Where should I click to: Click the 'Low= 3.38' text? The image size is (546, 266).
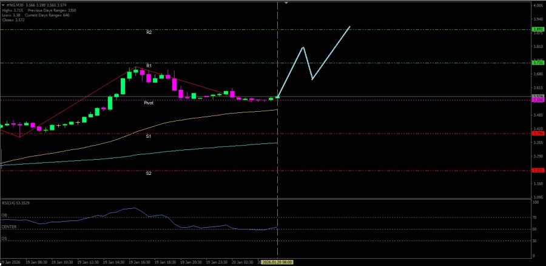pyautogui.click(x=11, y=15)
